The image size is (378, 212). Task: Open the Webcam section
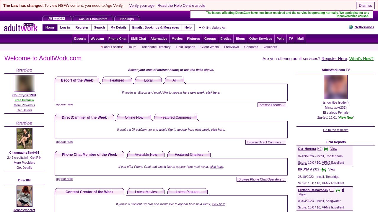click(97, 39)
